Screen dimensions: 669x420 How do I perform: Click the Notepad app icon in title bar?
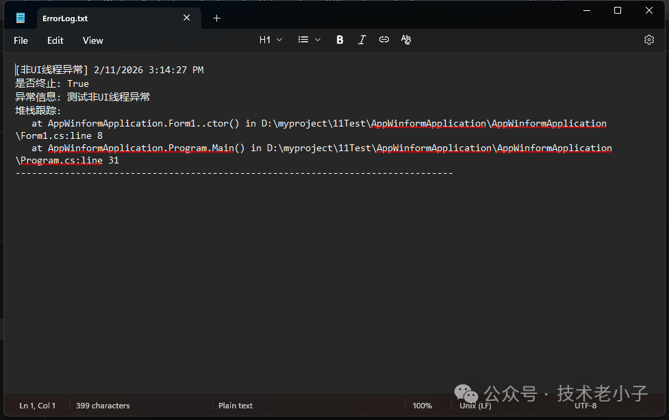[21, 18]
